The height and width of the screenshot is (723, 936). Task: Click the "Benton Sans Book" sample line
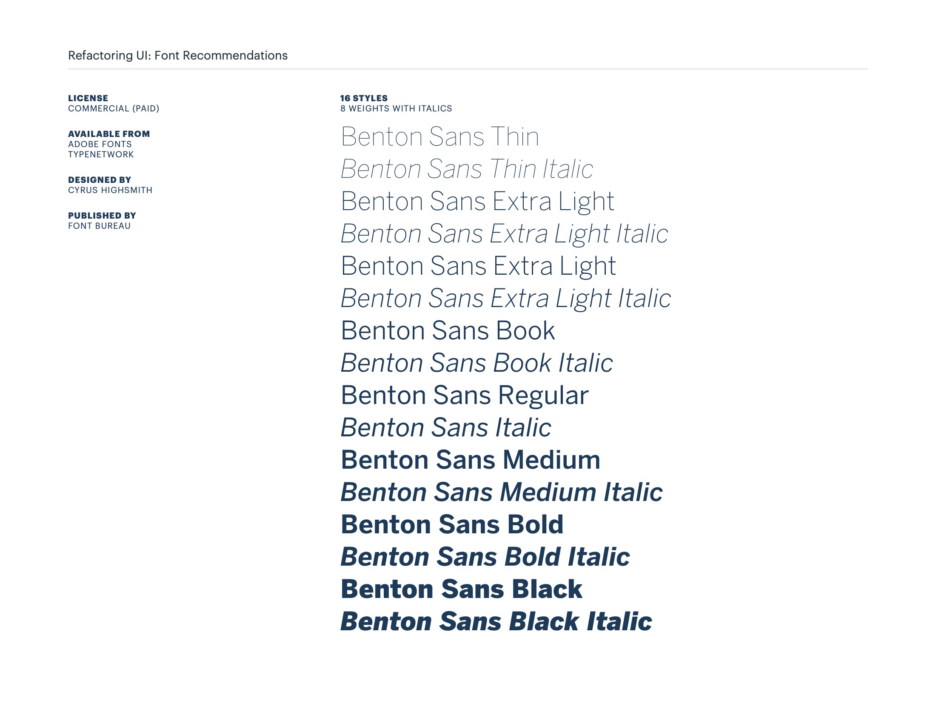[448, 330]
